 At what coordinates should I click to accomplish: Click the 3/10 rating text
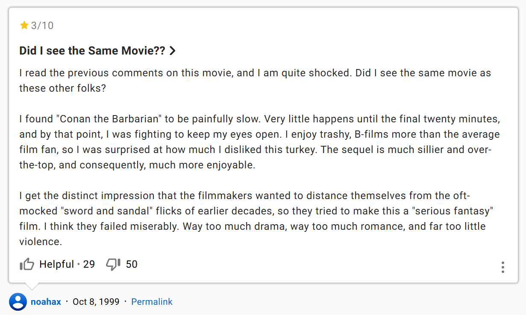click(42, 26)
